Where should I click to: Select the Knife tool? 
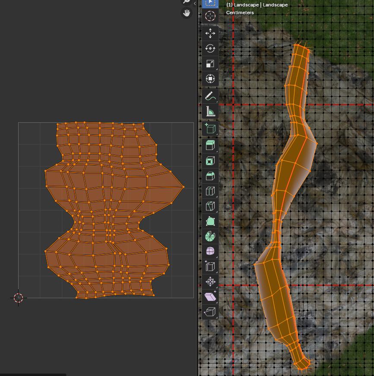pos(210,206)
